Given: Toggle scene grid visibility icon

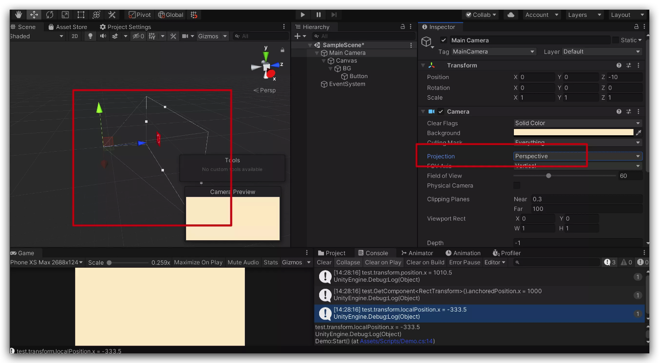Looking at the screenshot, I should click(152, 36).
